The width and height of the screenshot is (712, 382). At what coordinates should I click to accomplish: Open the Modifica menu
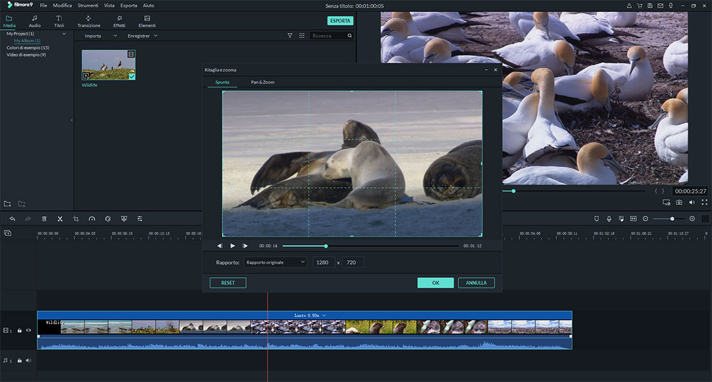(x=62, y=6)
